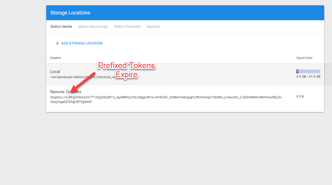Click the plus icon beside Add Storage Location
332x185 pixels.
pos(57,43)
